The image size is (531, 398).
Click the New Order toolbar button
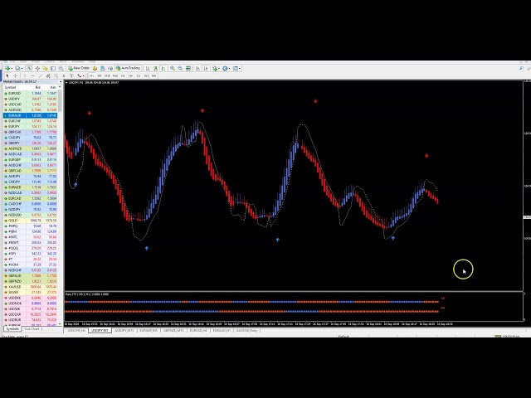80,68
